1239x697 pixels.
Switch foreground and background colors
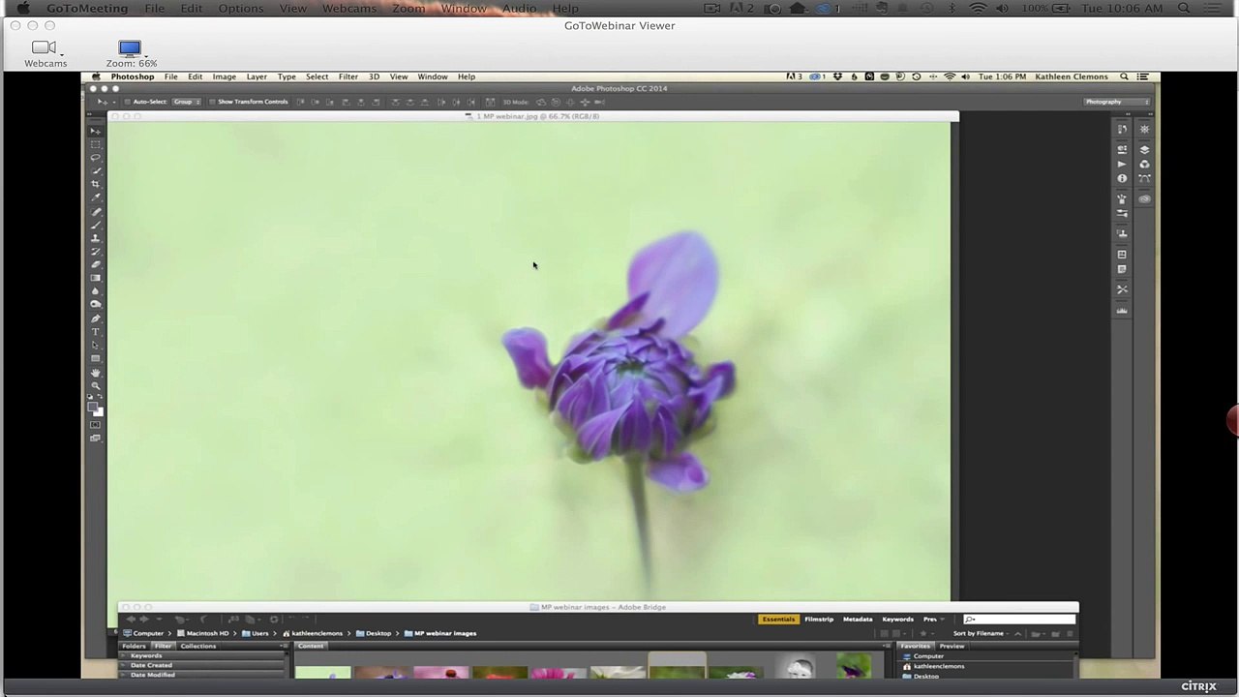pos(101,397)
